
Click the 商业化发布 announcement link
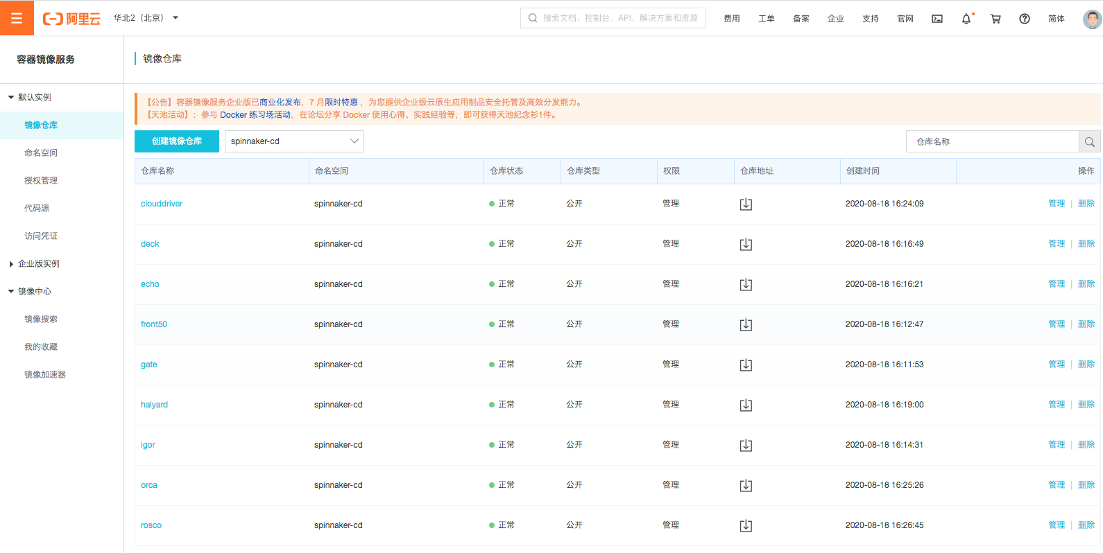click(x=280, y=103)
